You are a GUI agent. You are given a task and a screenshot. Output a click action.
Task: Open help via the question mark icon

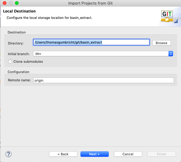click(x=9, y=154)
